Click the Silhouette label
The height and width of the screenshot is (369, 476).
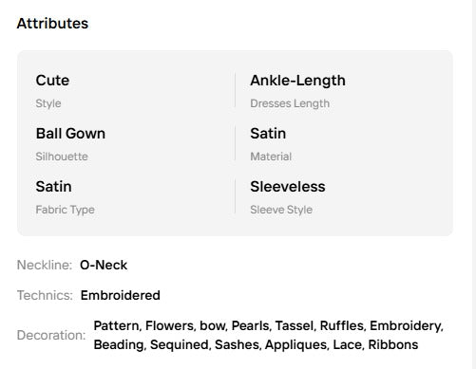pyautogui.click(x=62, y=157)
